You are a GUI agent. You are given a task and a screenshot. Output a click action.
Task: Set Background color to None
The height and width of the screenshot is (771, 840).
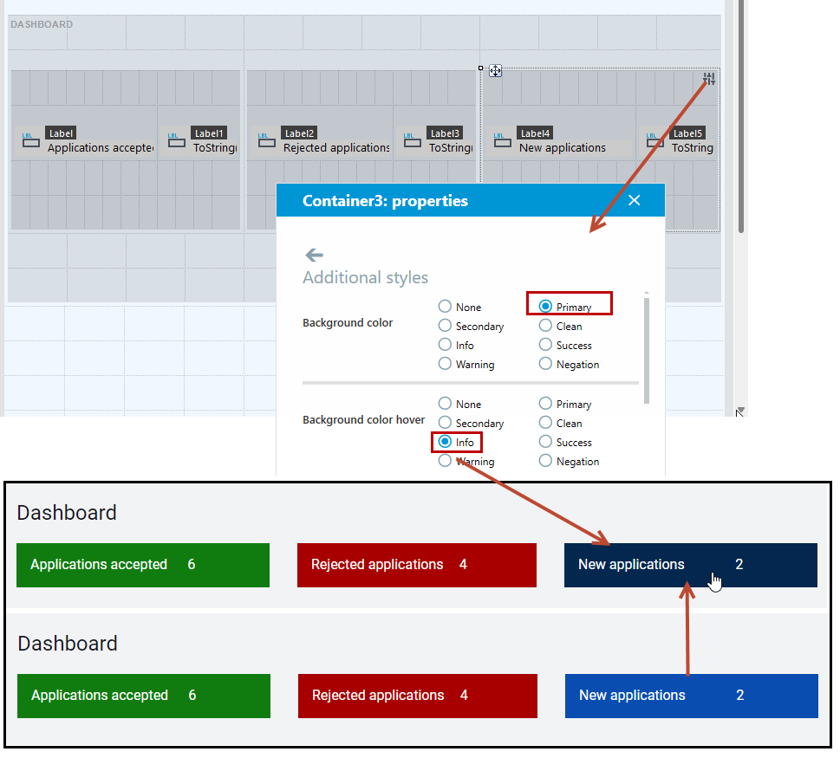point(445,307)
